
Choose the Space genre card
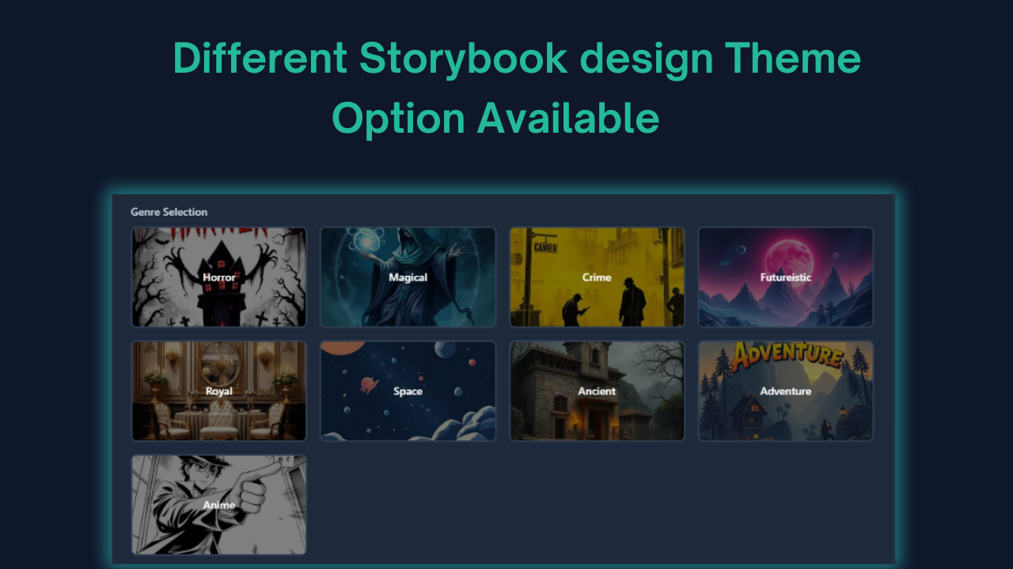[x=408, y=391]
